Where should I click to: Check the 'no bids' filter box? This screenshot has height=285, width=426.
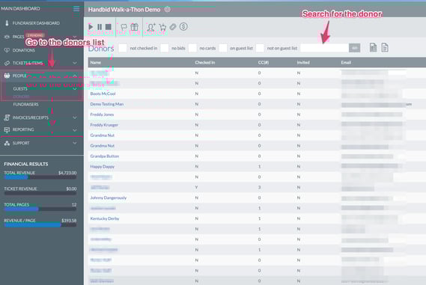[165, 48]
